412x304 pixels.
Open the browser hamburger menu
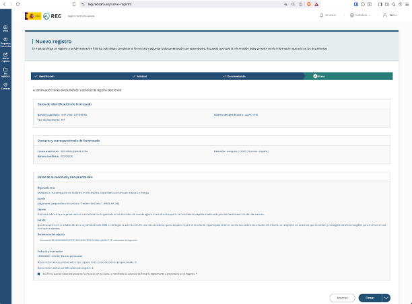tap(406, 4)
